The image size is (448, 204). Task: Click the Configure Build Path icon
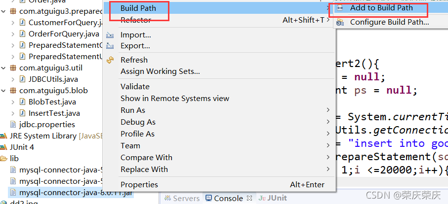coord(340,22)
